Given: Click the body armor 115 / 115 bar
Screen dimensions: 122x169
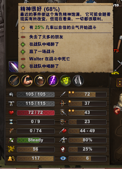Looking at the screenshot, I should [x=36, y=104].
